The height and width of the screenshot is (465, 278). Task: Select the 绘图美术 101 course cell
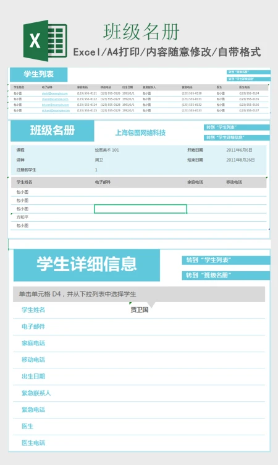(107, 150)
